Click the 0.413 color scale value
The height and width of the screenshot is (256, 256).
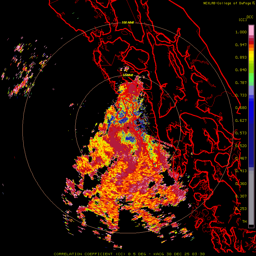coord(241,171)
